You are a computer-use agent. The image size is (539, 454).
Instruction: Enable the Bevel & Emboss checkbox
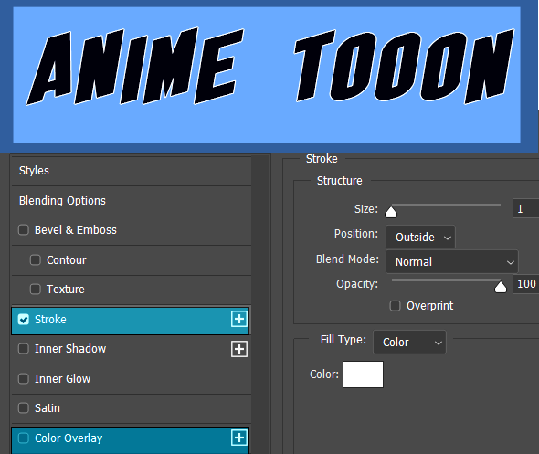(x=24, y=229)
